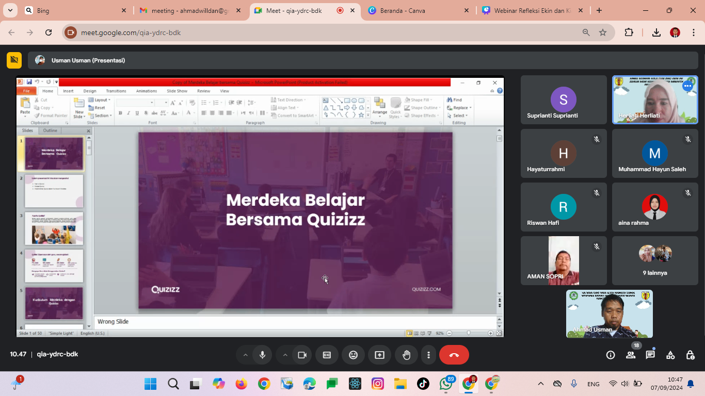Select Suprianti Suprianti's participant tile
Screen dimensions: 705x396
point(564,100)
